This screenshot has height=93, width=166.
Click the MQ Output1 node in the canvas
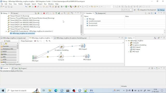pos(83,46)
